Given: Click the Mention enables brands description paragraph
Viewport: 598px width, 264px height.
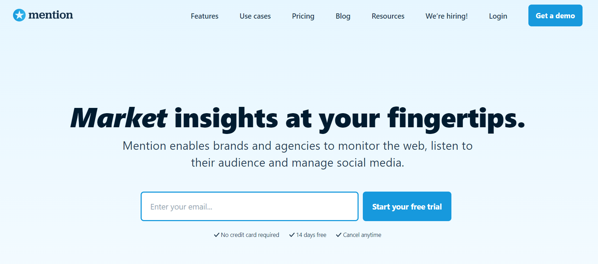Looking at the screenshot, I should point(297,154).
